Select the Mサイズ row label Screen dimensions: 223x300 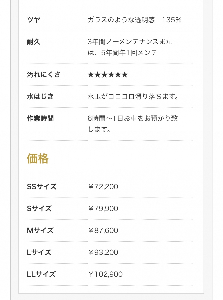pos(40,230)
